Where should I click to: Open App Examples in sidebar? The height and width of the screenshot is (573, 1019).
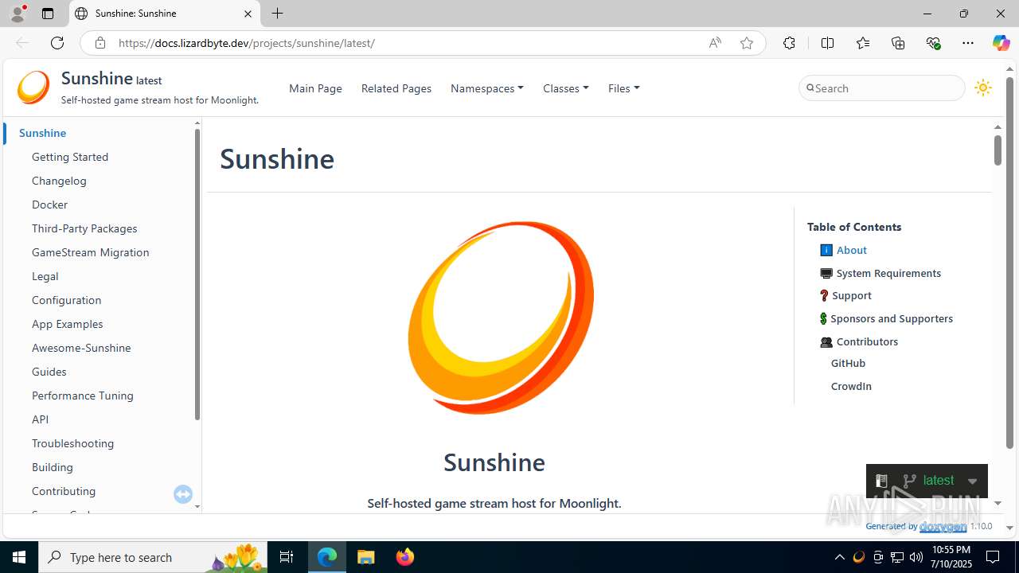tap(68, 324)
